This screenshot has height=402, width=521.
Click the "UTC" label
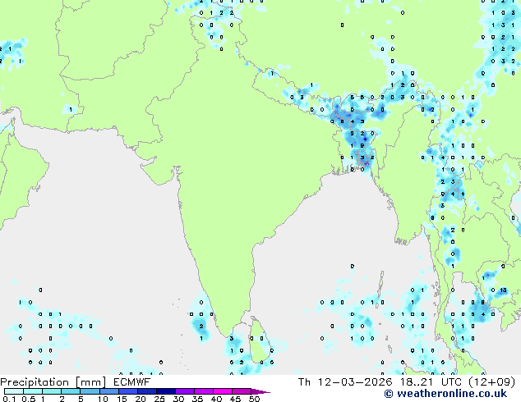(x=451, y=381)
